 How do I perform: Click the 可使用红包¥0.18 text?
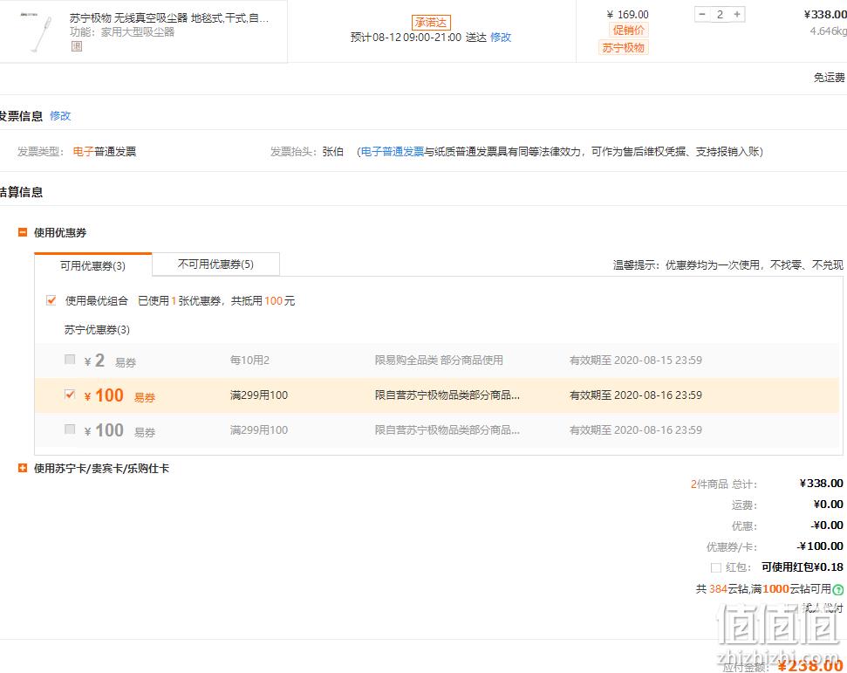pyautogui.click(x=803, y=567)
